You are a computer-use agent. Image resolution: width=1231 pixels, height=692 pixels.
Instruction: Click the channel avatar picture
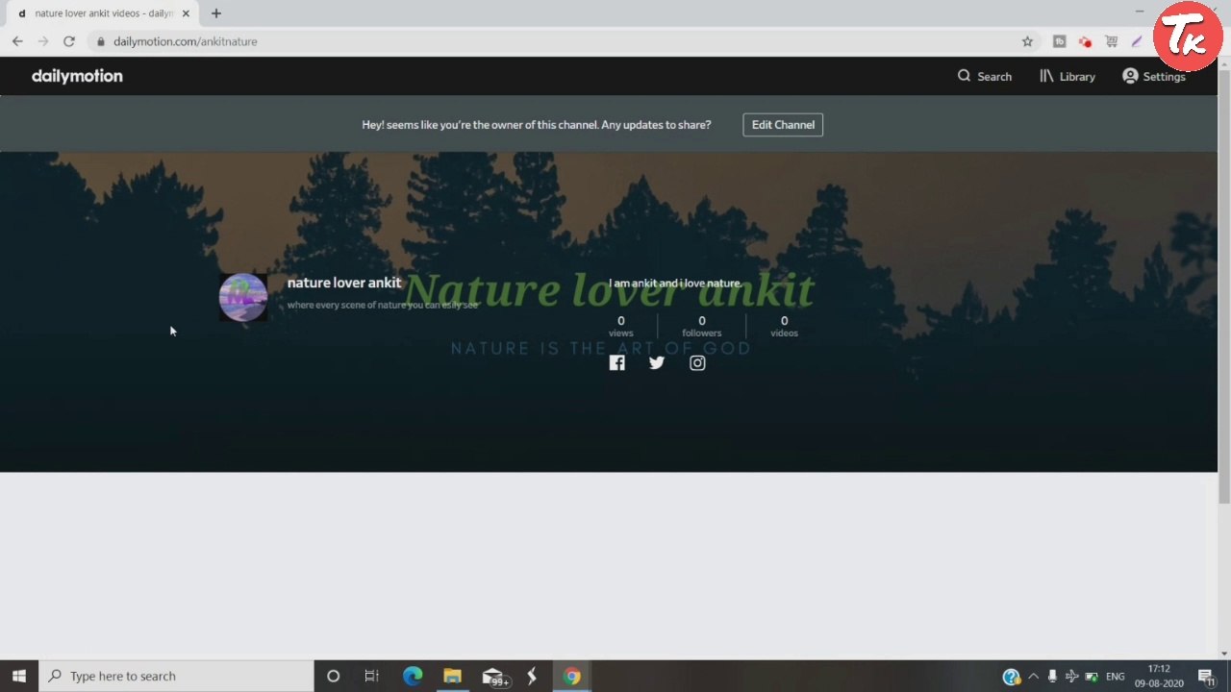tap(243, 297)
